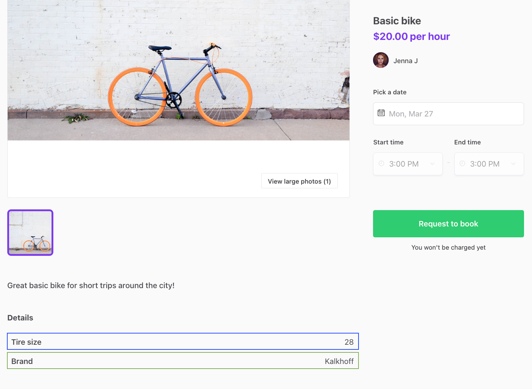Click the Details section heading
532x389 pixels.
[x=20, y=318]
